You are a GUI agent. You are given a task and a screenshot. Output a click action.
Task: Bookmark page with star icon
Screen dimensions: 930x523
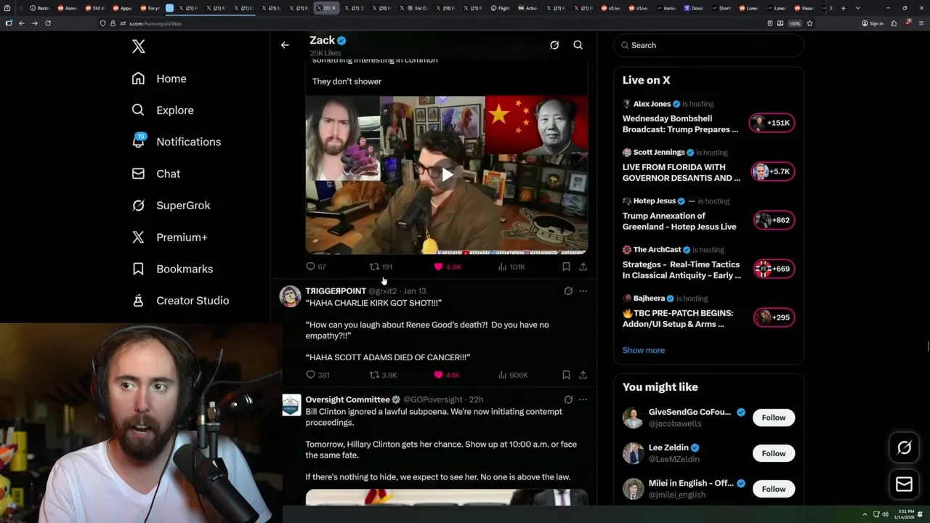coord(809,23)
